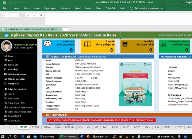Image resolution: width=192 pixels, height=139 pixels.
Task: Switch to the MTK3 sheet tab
Action: [137, 127]
